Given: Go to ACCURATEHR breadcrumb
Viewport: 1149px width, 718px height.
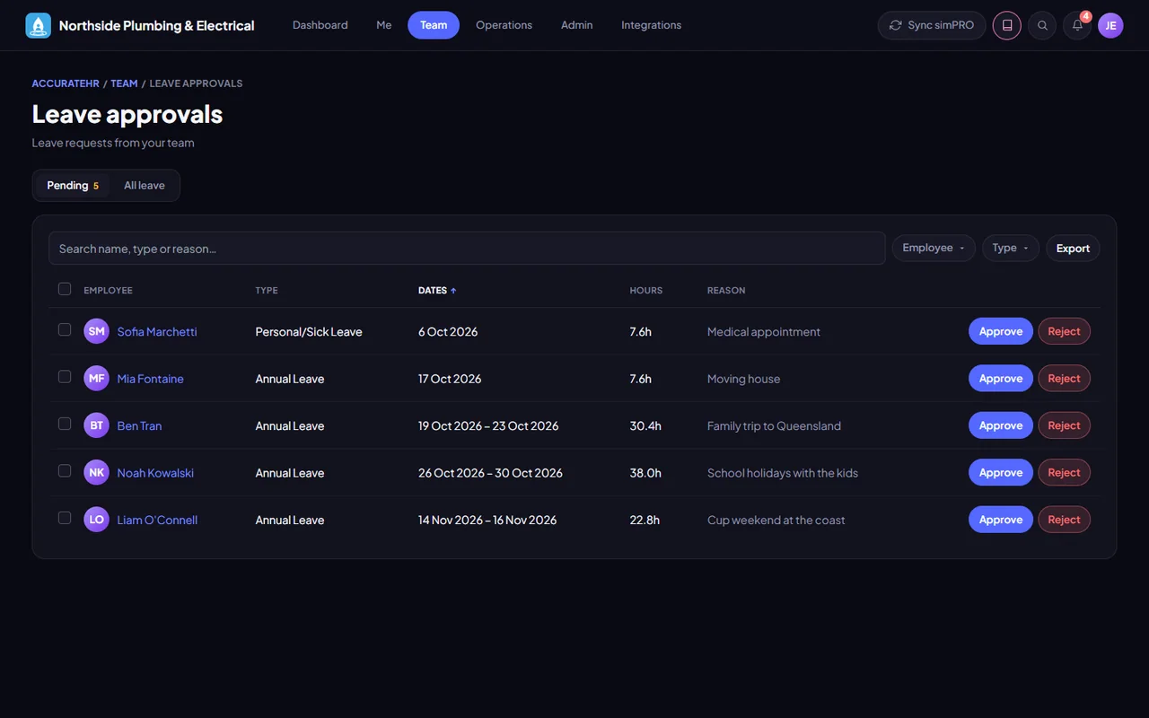Looking at the screenshot, I should pos(66,83).
